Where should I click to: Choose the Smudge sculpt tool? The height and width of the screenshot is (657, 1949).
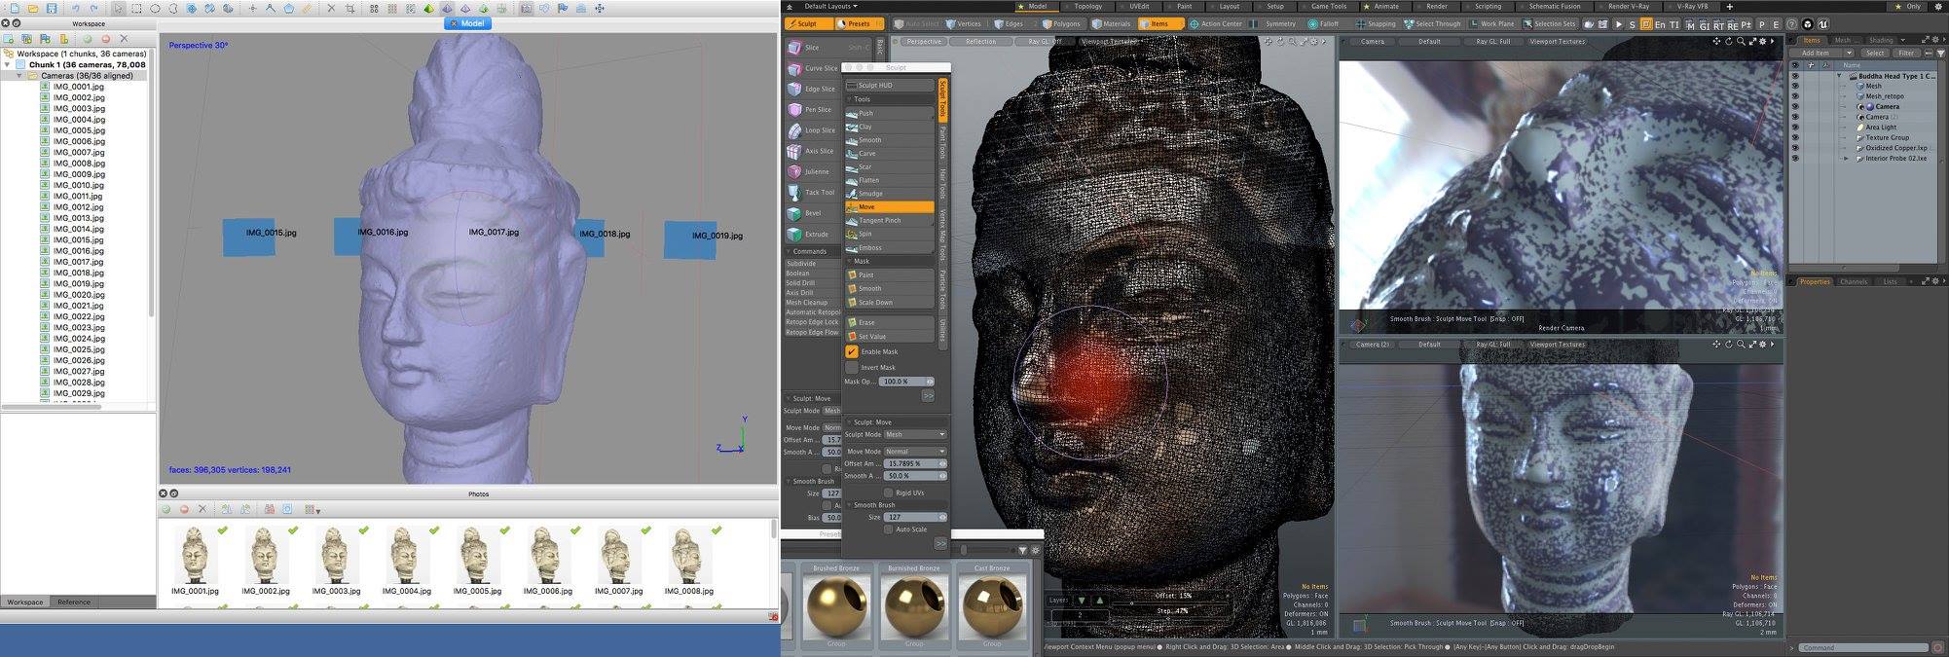click(890, 194)
